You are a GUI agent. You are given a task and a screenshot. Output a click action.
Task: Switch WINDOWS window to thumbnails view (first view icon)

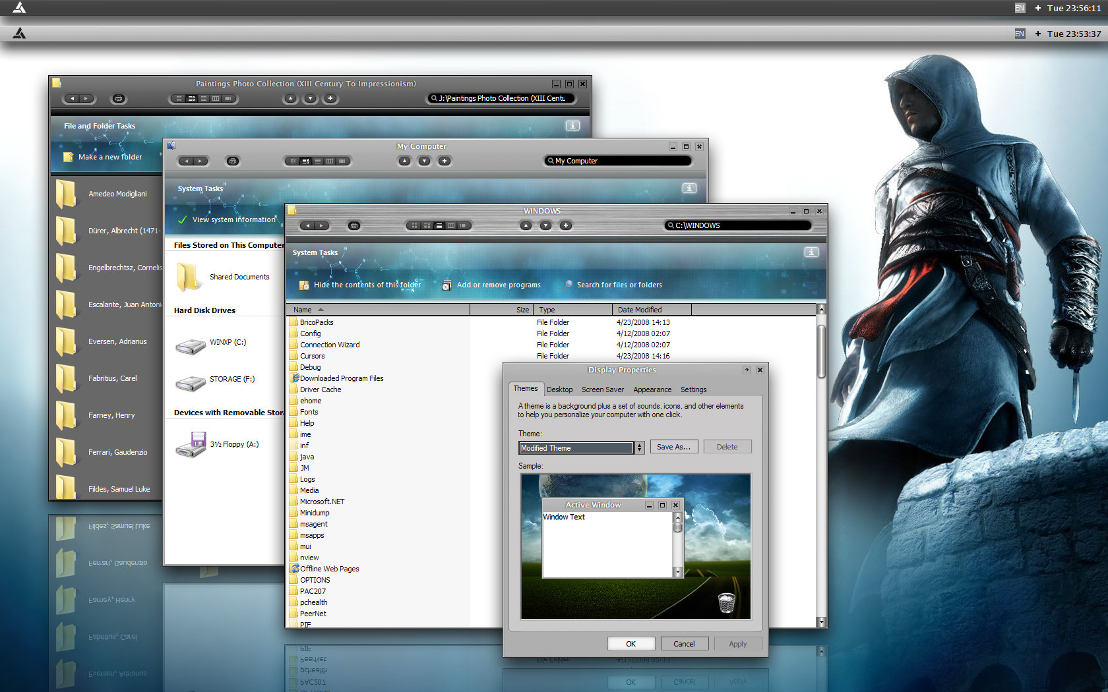[x=414, y=225]
